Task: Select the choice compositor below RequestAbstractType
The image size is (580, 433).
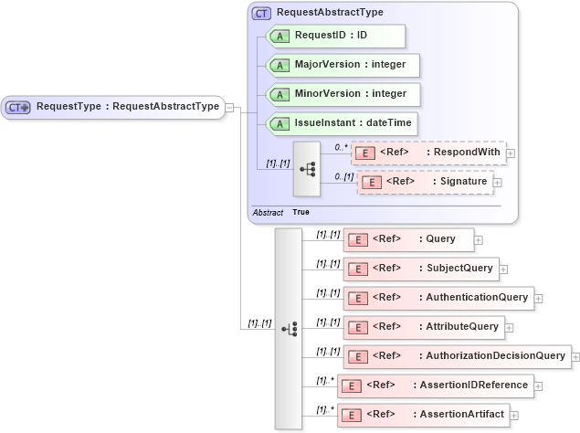Action: pos(288,329)
